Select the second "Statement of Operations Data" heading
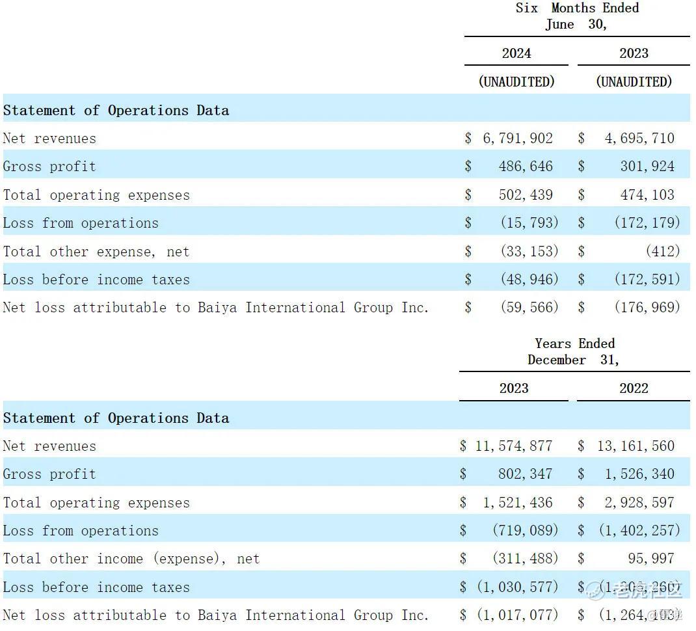 [116, 418]
